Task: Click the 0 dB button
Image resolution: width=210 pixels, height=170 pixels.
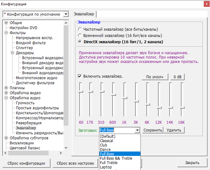Action: point(177,77)
